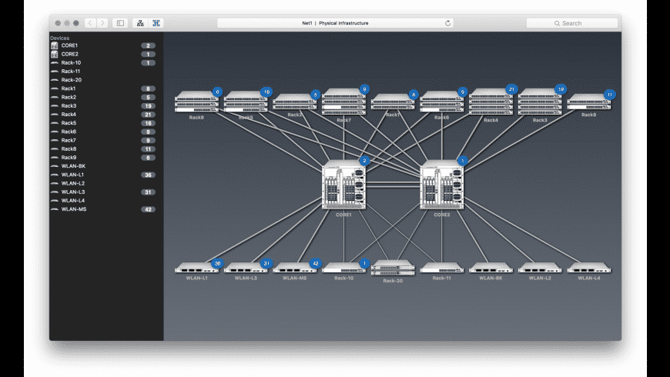This screenshot has width=670, height=377.
Task: Open the alert badge 2 on the CORE1 diagram node
Action: [364, 161]
